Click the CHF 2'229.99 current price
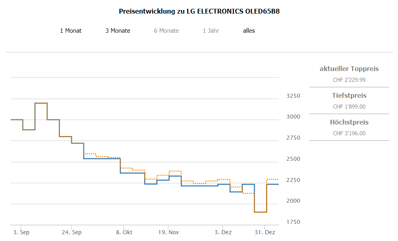The width and height of the screenshot is (398, 241). click(349, 80)
